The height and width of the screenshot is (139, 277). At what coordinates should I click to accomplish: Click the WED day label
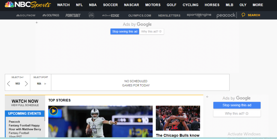(18, 84)
